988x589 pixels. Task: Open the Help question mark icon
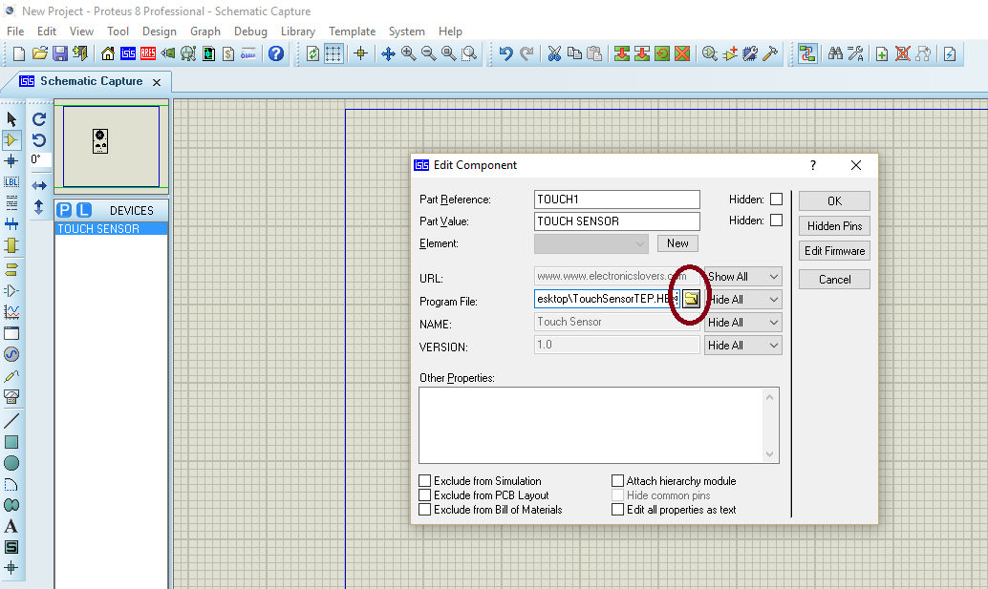276,54
